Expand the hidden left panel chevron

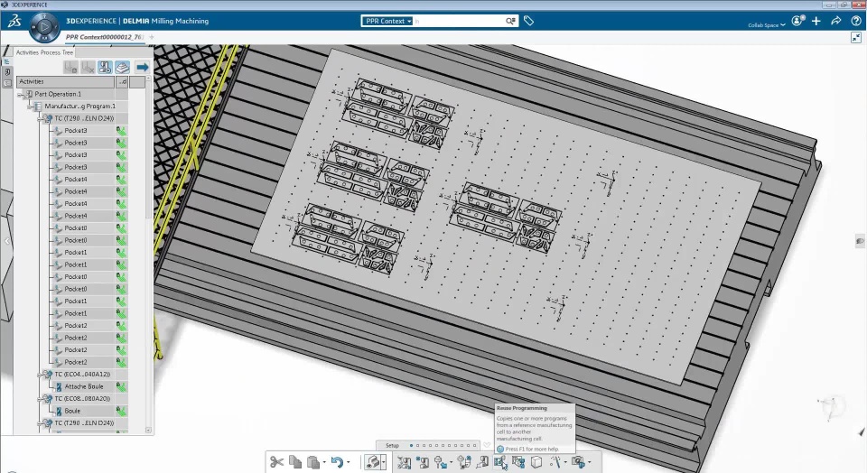pyautogui.click(x=6, y=241)
